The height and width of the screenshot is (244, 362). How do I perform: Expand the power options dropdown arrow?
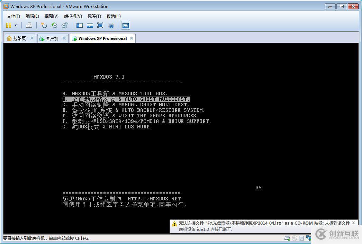click(16, 25)
